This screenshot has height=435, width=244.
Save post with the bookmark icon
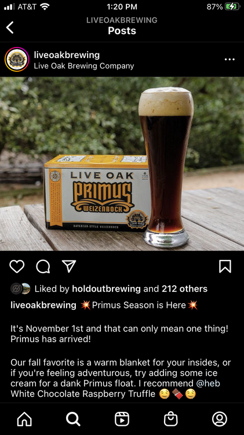pyautogui.click(x=225, y=267)
